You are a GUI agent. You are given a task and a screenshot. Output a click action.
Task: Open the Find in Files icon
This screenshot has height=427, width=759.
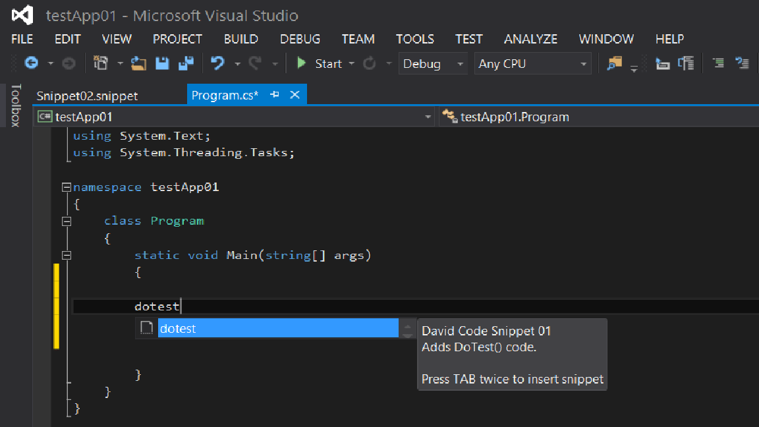click(x=614, y=63)
